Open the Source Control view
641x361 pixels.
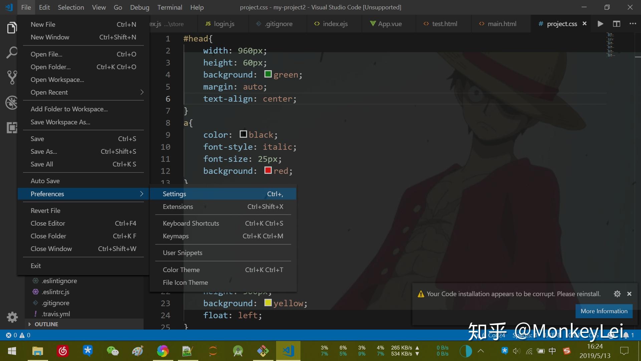[12, 78]
